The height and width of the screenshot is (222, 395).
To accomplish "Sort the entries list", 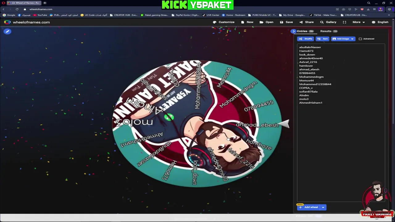I will (322, 39).
